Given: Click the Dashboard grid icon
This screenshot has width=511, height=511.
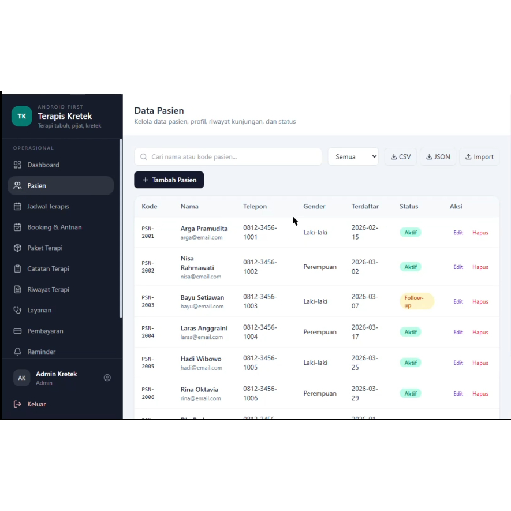Looking at the screenshot, I should [17, 165].
